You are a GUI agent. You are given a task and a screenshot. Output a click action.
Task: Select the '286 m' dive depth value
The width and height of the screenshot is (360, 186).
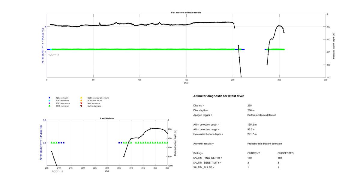pos(251,110)
